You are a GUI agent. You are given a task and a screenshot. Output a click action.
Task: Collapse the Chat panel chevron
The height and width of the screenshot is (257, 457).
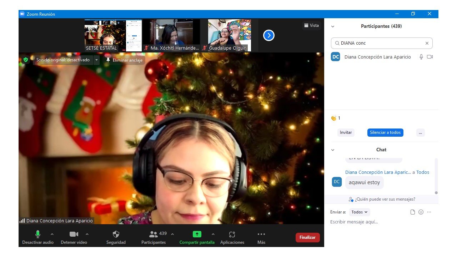[333, 150]
